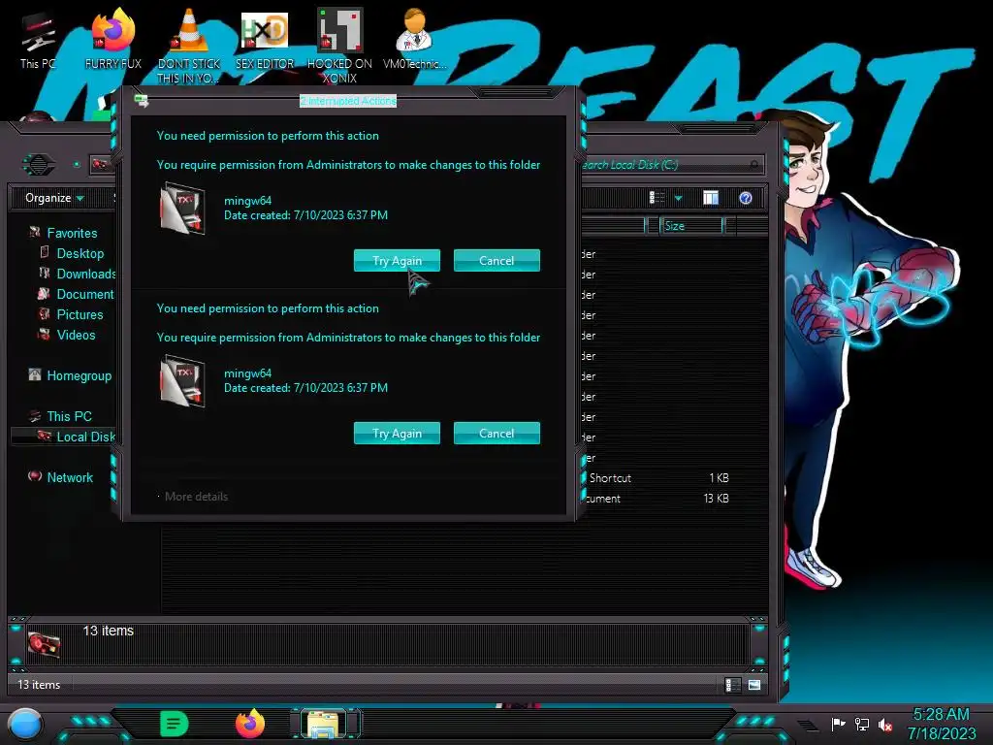Launch FURRY FUX Firefox desktop shortcut
The height and width of the screenshot is (745, 993).
pyautogui.click(x=113, y=39)
